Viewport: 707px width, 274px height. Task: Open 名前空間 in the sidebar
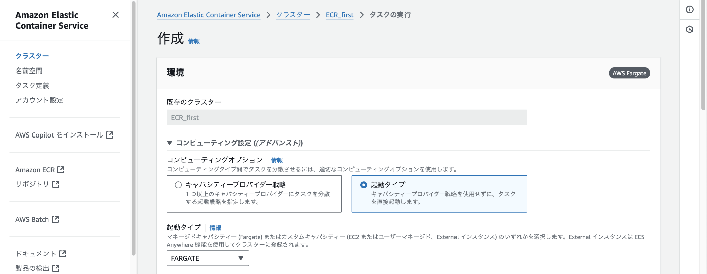click(29, 71)
